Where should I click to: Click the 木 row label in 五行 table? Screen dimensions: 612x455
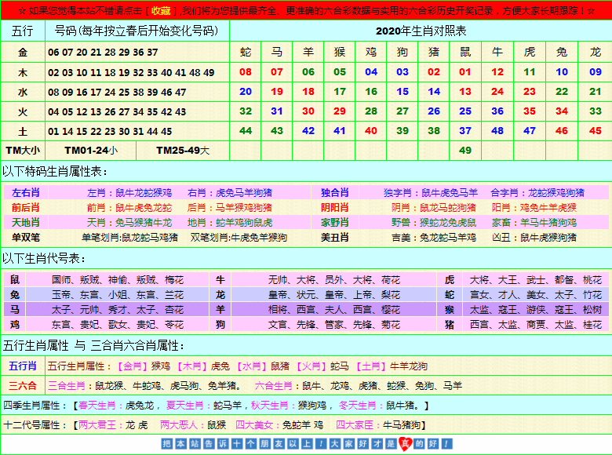[23, 73]
